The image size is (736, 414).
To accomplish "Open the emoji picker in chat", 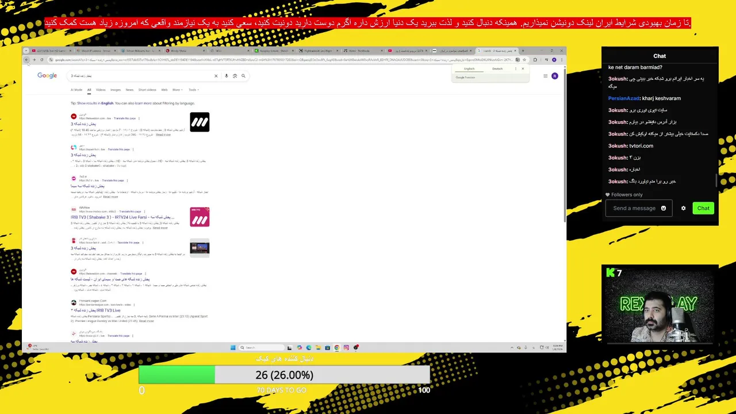I will (664, 208).
